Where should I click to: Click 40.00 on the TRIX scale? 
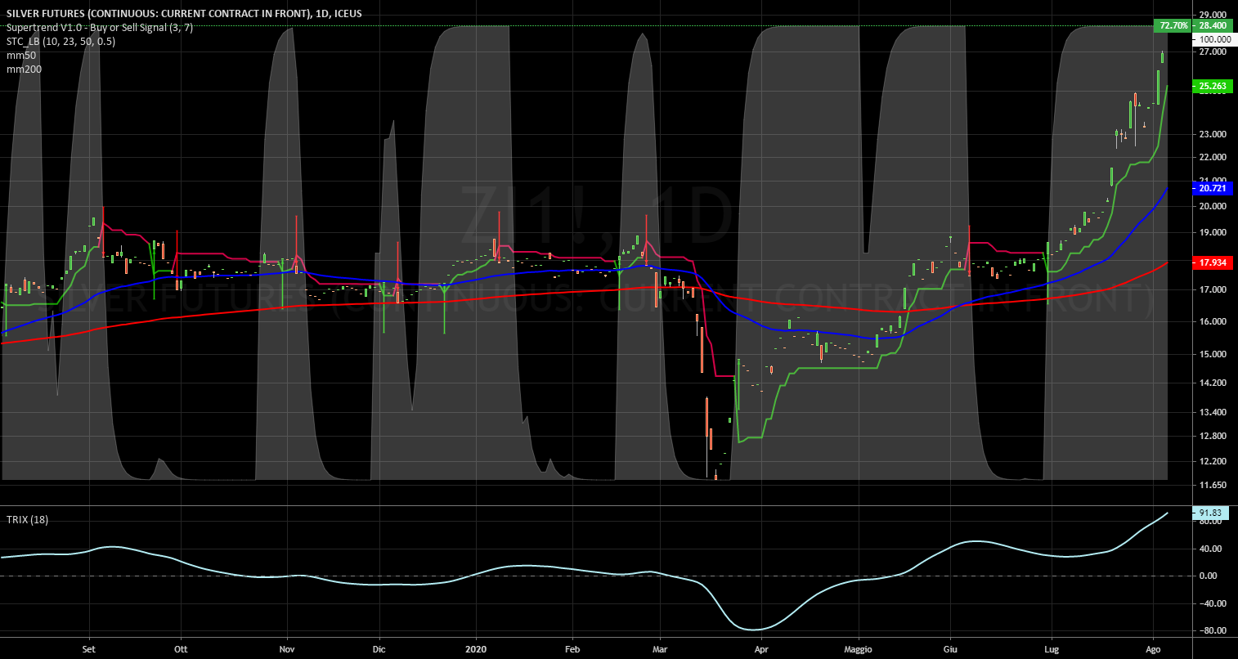tap(1211, 549)
